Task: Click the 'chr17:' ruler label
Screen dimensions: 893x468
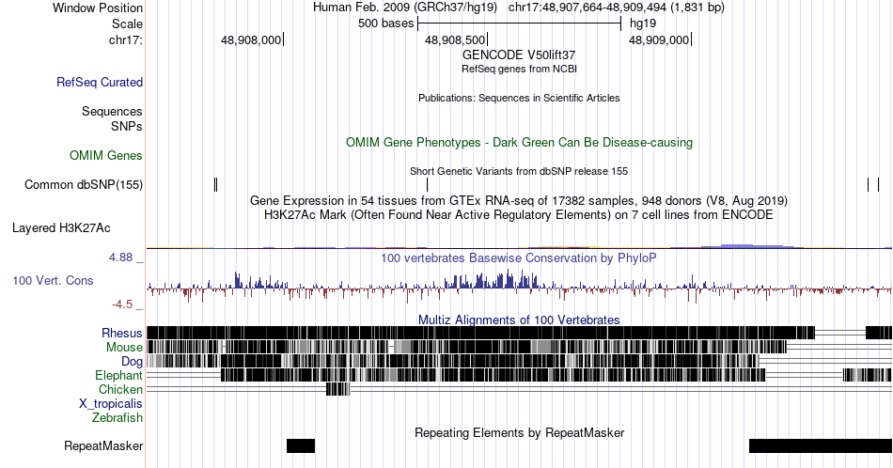Action: click(x=126, y=39)
